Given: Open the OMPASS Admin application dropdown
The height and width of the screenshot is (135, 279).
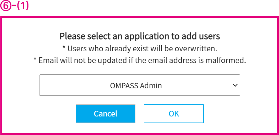Looking at the screenshot, I should (139, 85).
